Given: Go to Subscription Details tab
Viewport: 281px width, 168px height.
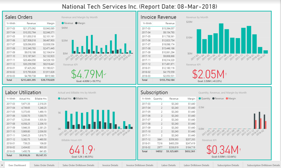Looking at the screenshot, I should tap(228, 165).
